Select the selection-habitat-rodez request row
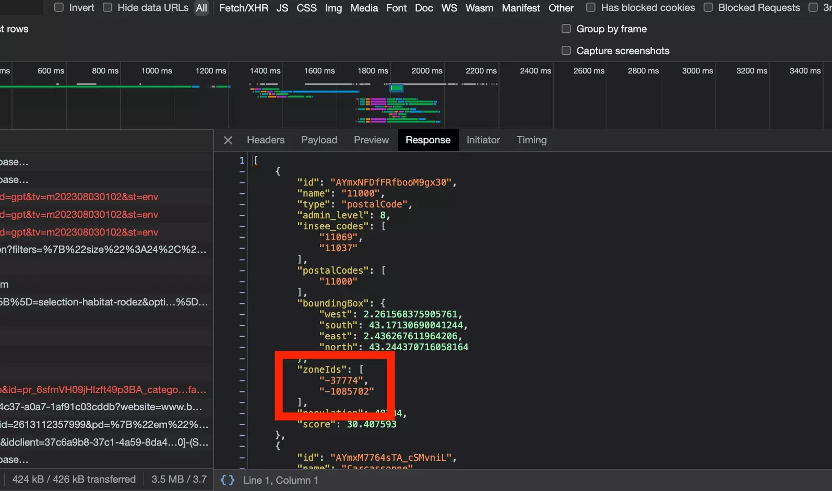Screen dimensions: 832x491 [x=104, y=302]
